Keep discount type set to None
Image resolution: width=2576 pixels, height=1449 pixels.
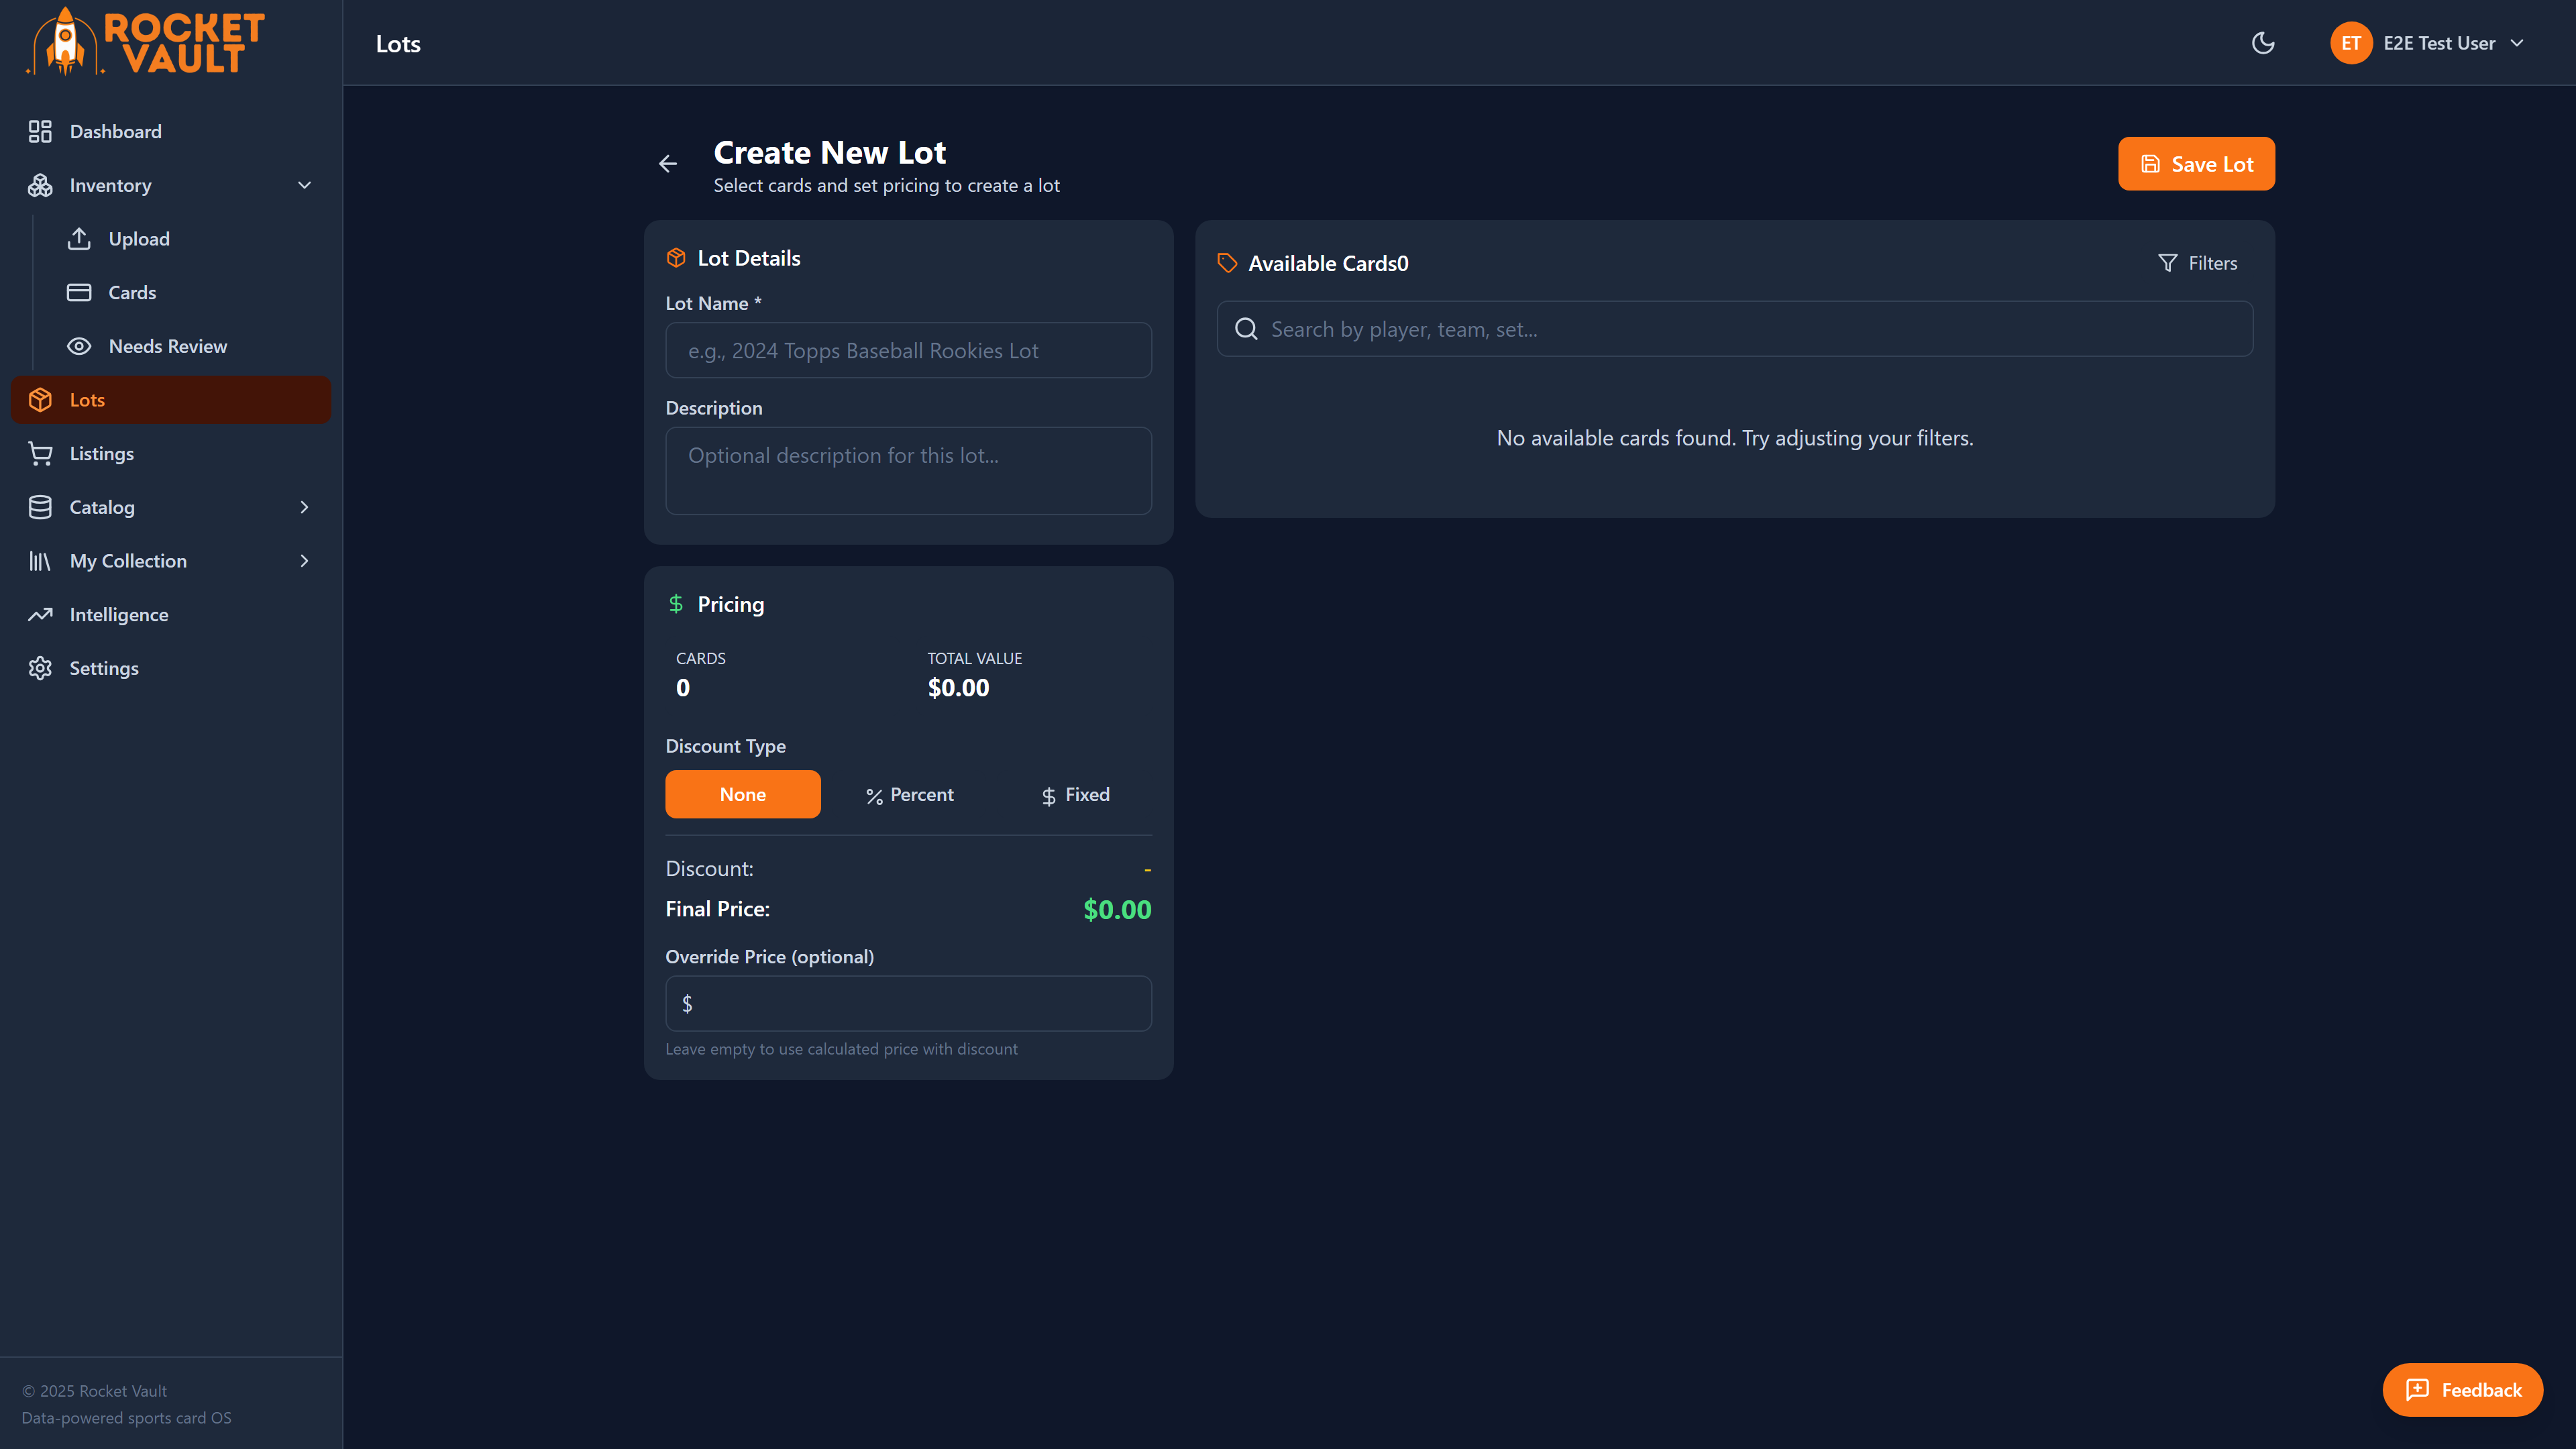[x=742, y=794]
